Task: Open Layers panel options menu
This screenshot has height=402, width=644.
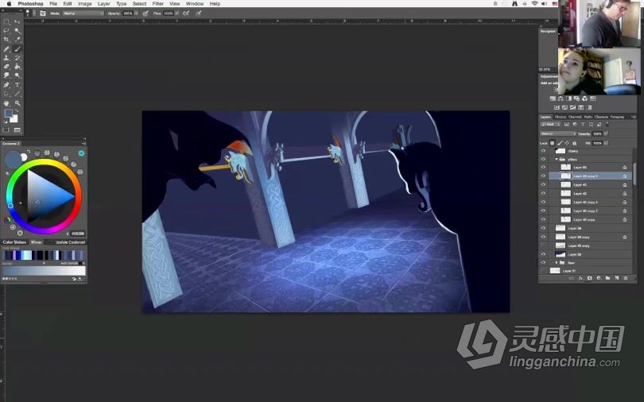Action: 633,117
